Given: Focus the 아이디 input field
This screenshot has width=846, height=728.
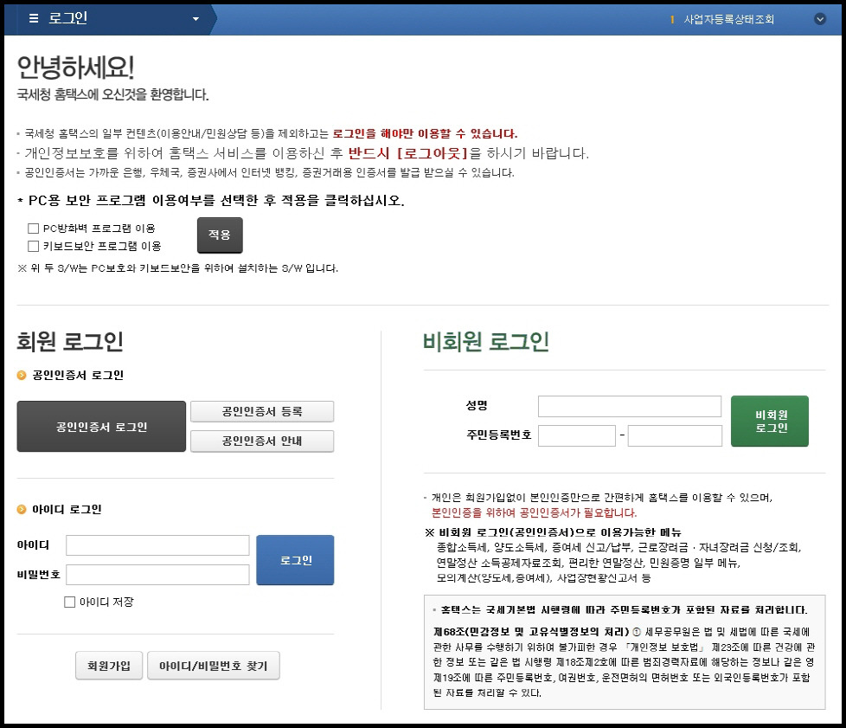Looking at the screenshot, I should coord(157,545).
